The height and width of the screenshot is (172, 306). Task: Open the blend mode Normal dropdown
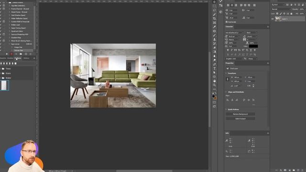point(281,9)
